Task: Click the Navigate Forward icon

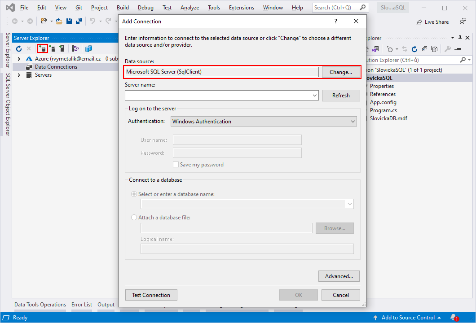Action: point(30,21)
